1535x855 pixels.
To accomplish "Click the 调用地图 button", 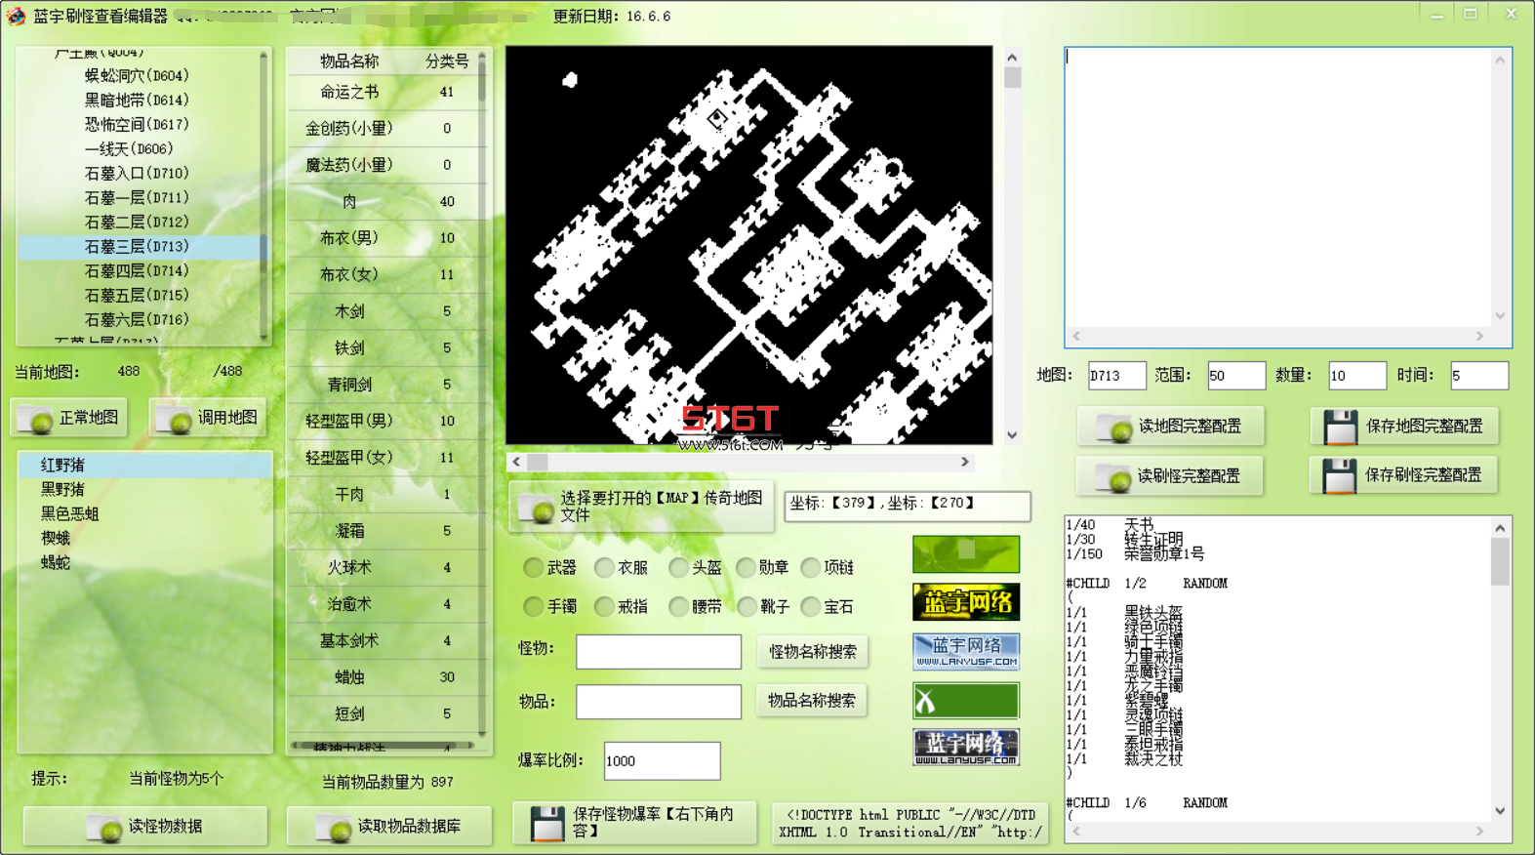I will coord(207,418).
